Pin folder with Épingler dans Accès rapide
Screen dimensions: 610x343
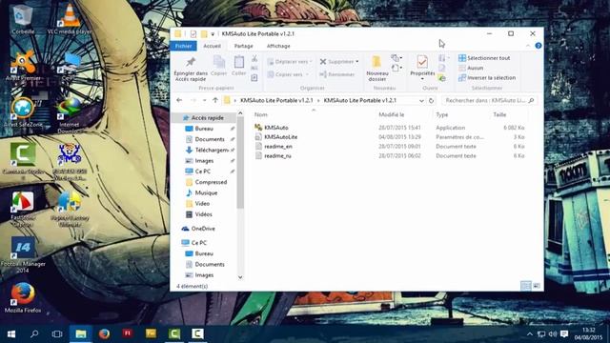click(191, 69)
